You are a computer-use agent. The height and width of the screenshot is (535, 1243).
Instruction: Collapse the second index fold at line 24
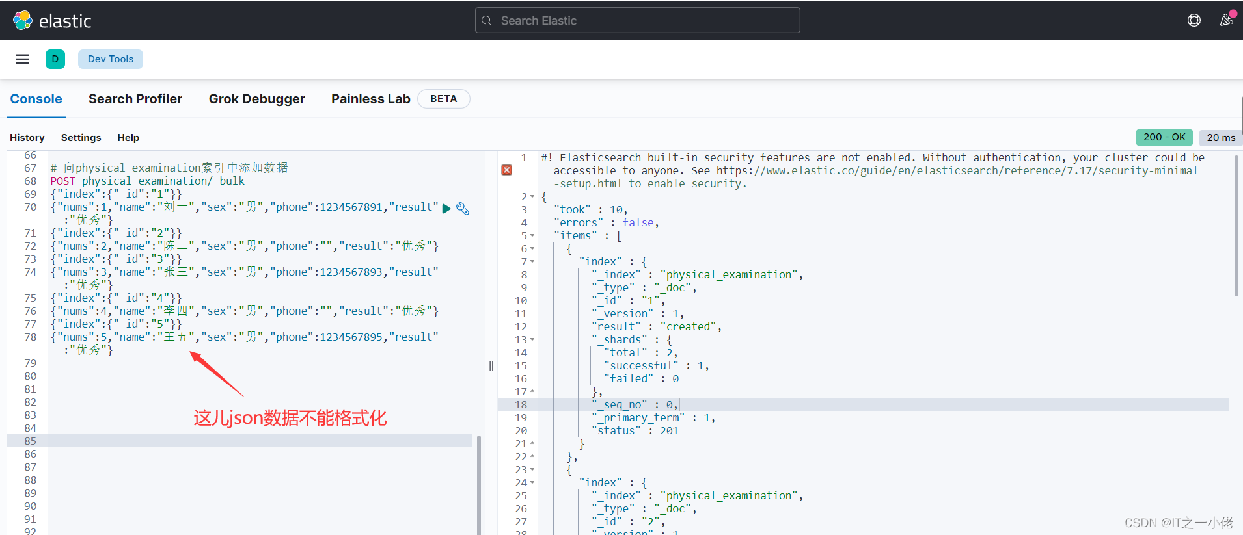click(x=532, y=482)
